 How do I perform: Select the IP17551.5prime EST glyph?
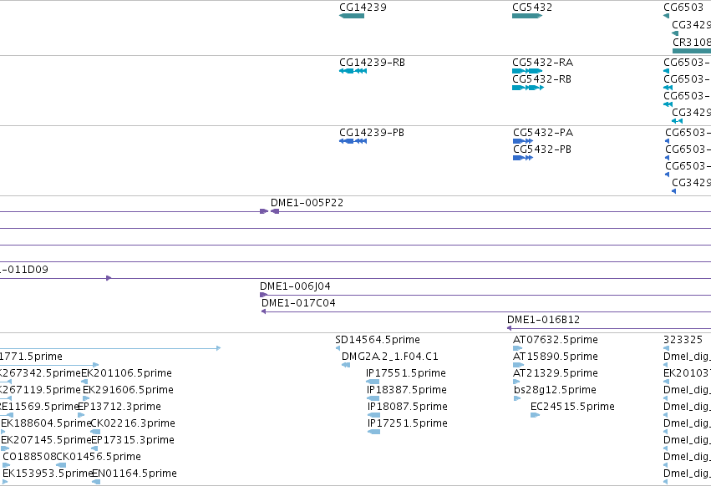[x=373, y=382]
